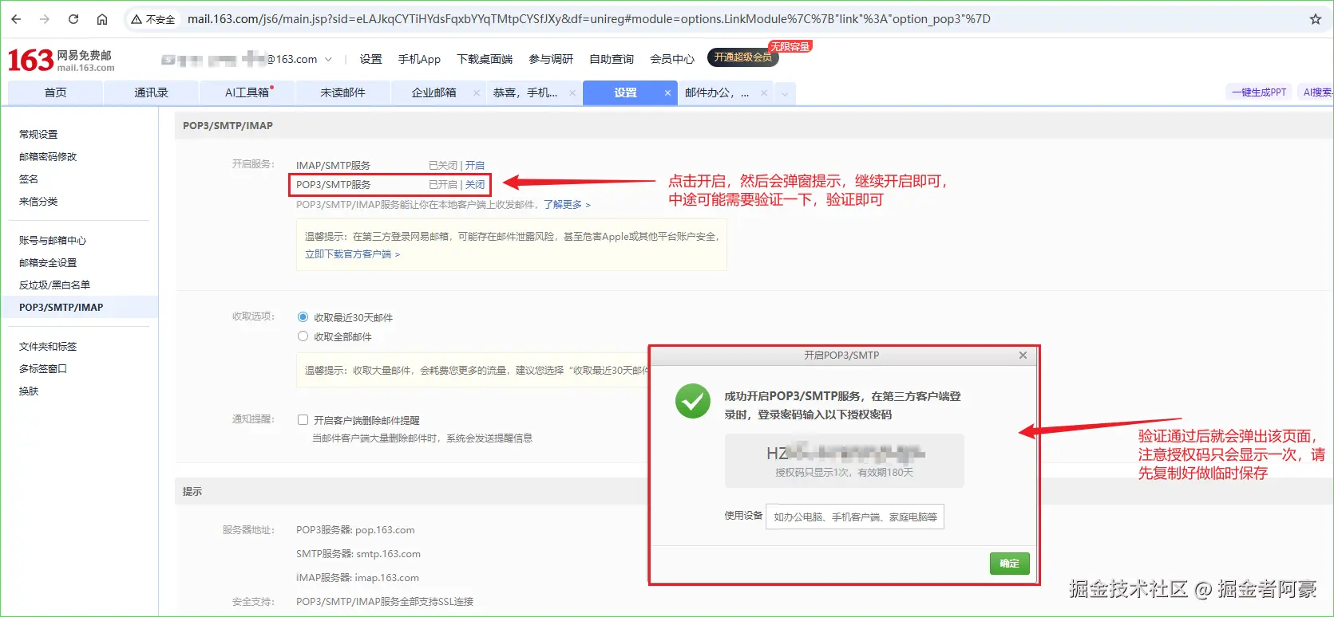Image resolution: width=1334 pixels, height=617 pixels.
Task: Click the 使用设备 input field
Action: pos(855,517)
